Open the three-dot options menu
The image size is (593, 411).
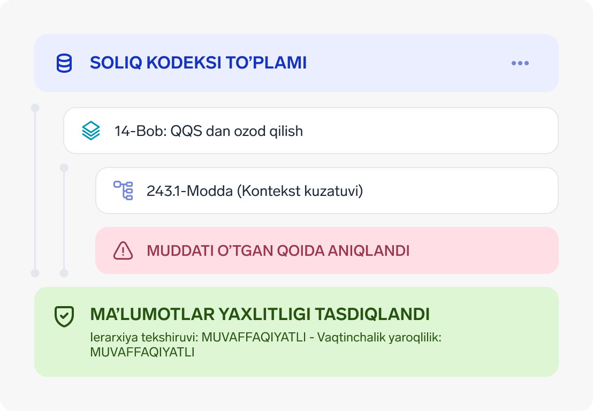(520, 63)
